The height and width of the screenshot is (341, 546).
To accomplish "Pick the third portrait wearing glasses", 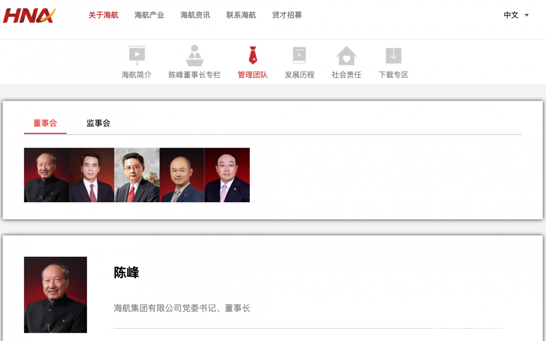I will pyautogui.click(x=137, y=175).
